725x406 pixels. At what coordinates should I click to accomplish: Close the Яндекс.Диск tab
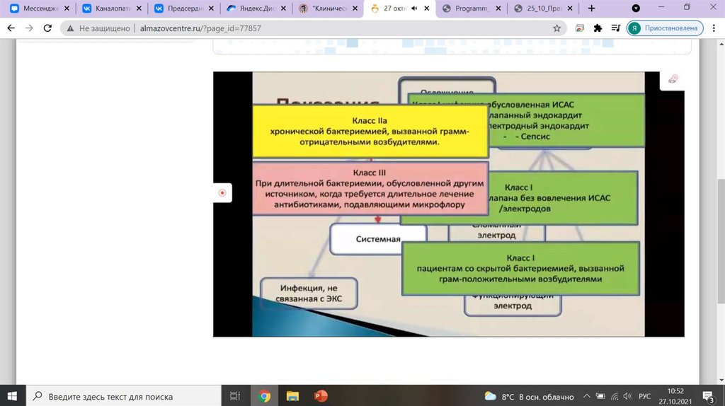283,8
